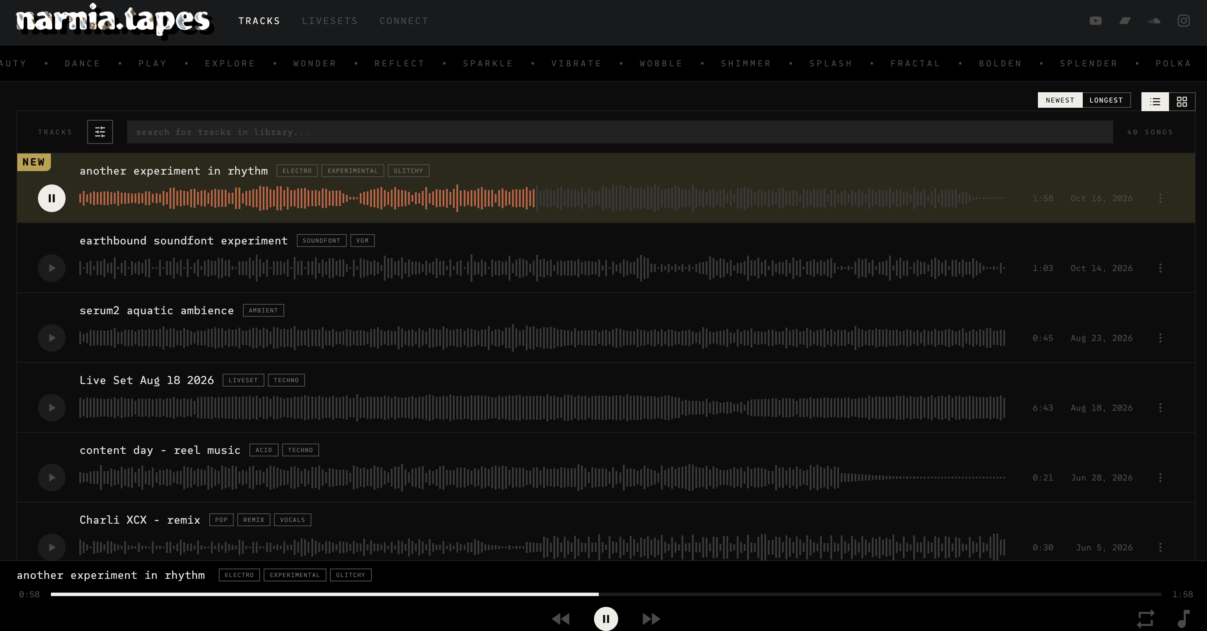Open the Livesets nav tab
The height and width of the screenshot is (631, 1207).
330,21
